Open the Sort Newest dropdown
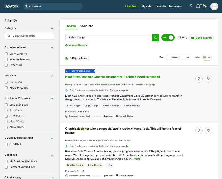 pyautogui.click(x=179, y=57)
